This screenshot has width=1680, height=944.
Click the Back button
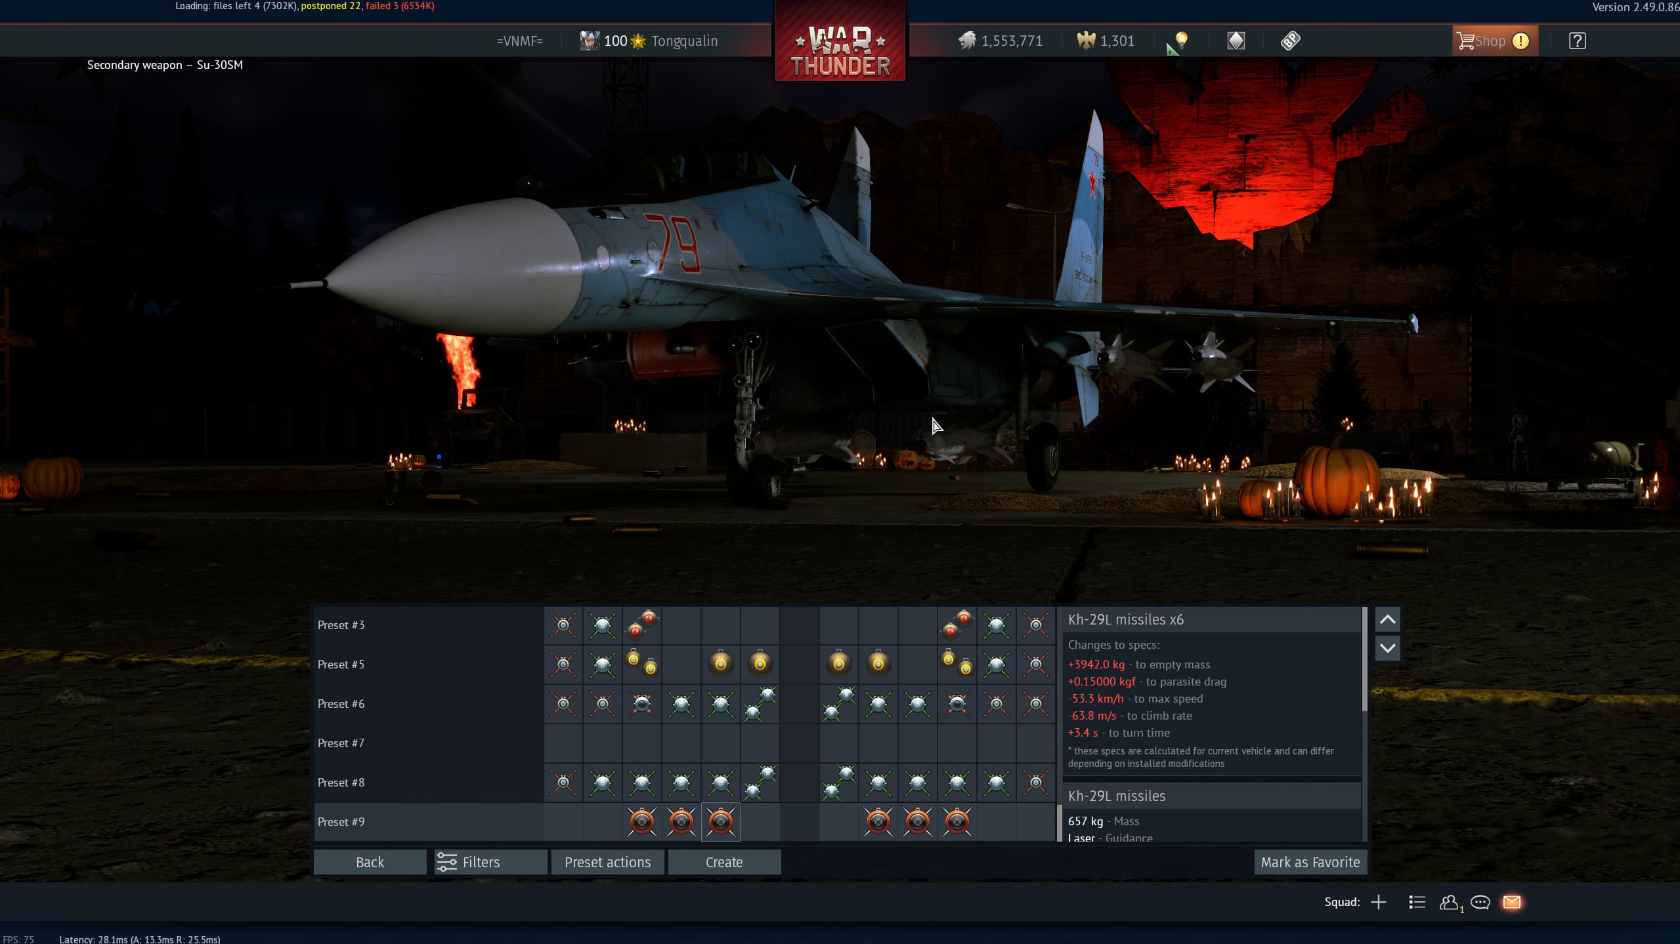pyautogui.click(x=370, y=862)
